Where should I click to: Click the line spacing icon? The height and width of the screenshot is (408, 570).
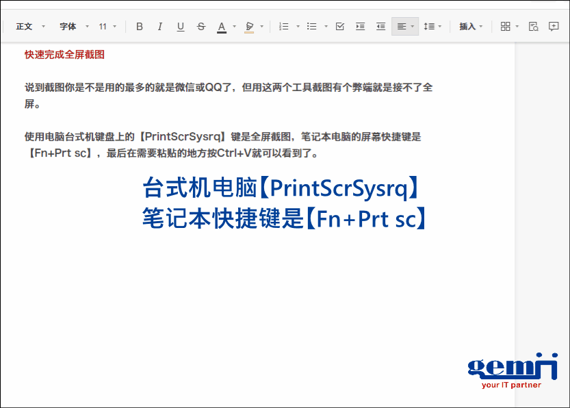point(429,27)
